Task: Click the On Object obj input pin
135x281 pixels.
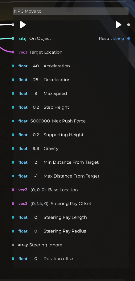Action: click(x=13, y=38)
